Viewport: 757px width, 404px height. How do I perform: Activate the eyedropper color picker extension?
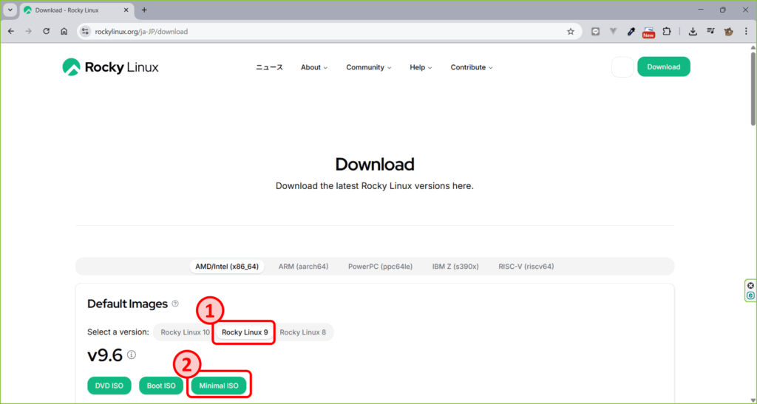631,31
